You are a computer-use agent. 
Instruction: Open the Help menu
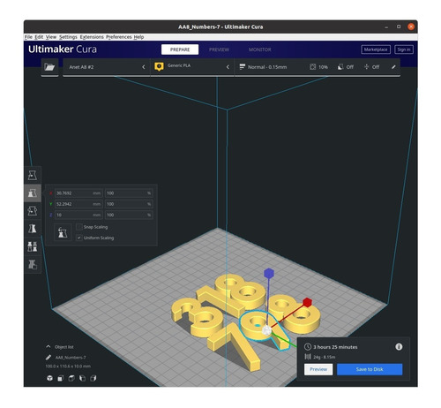[138, 37]
